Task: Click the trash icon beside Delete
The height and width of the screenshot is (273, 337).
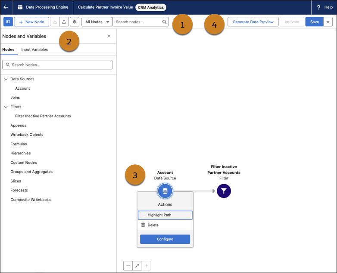Action: coord(143,225)
